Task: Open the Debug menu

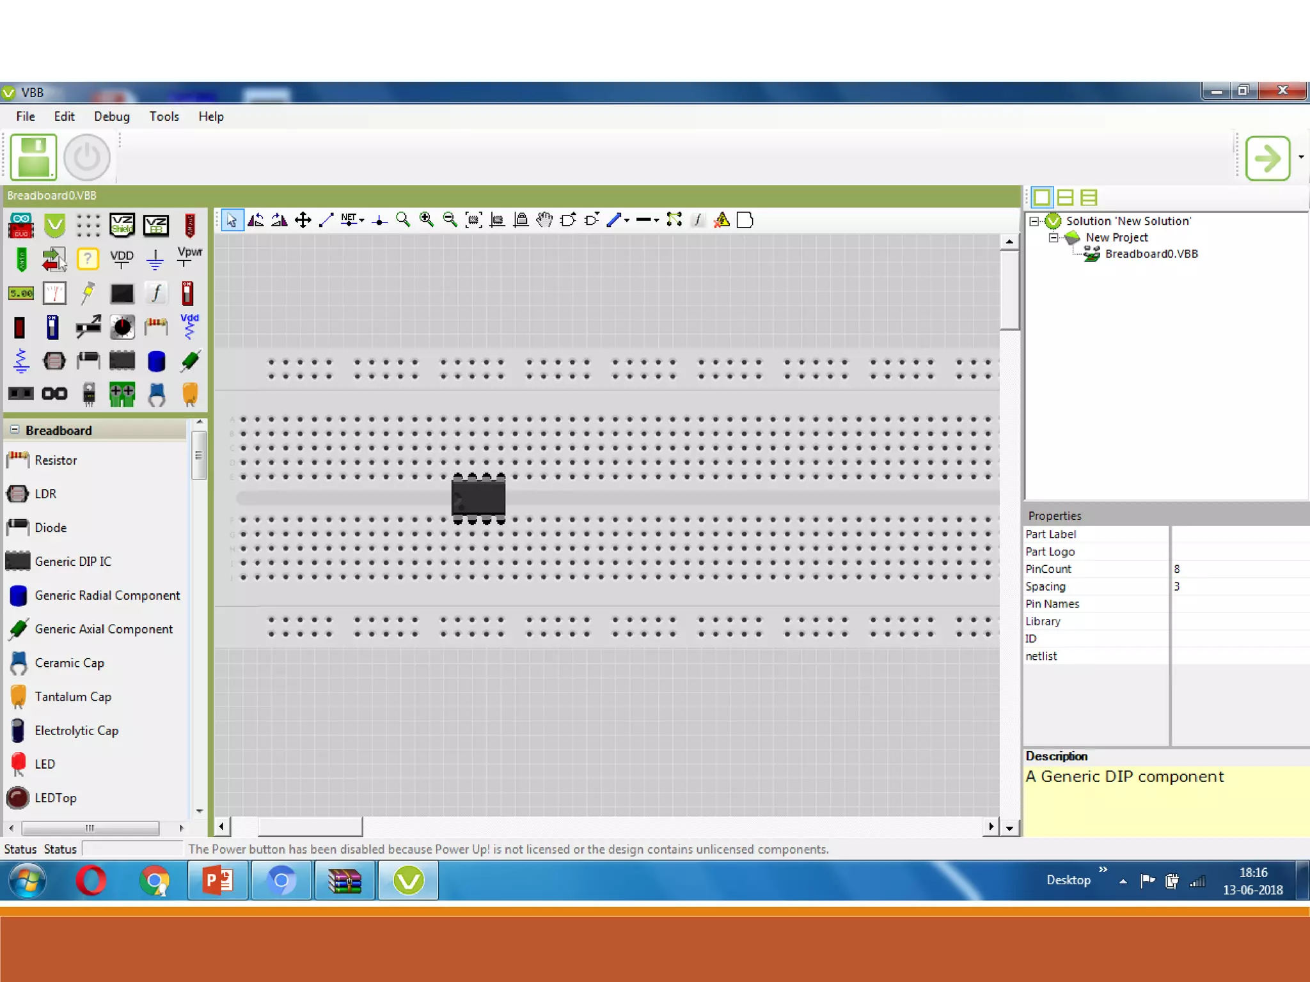Action: tap(111, 116)
